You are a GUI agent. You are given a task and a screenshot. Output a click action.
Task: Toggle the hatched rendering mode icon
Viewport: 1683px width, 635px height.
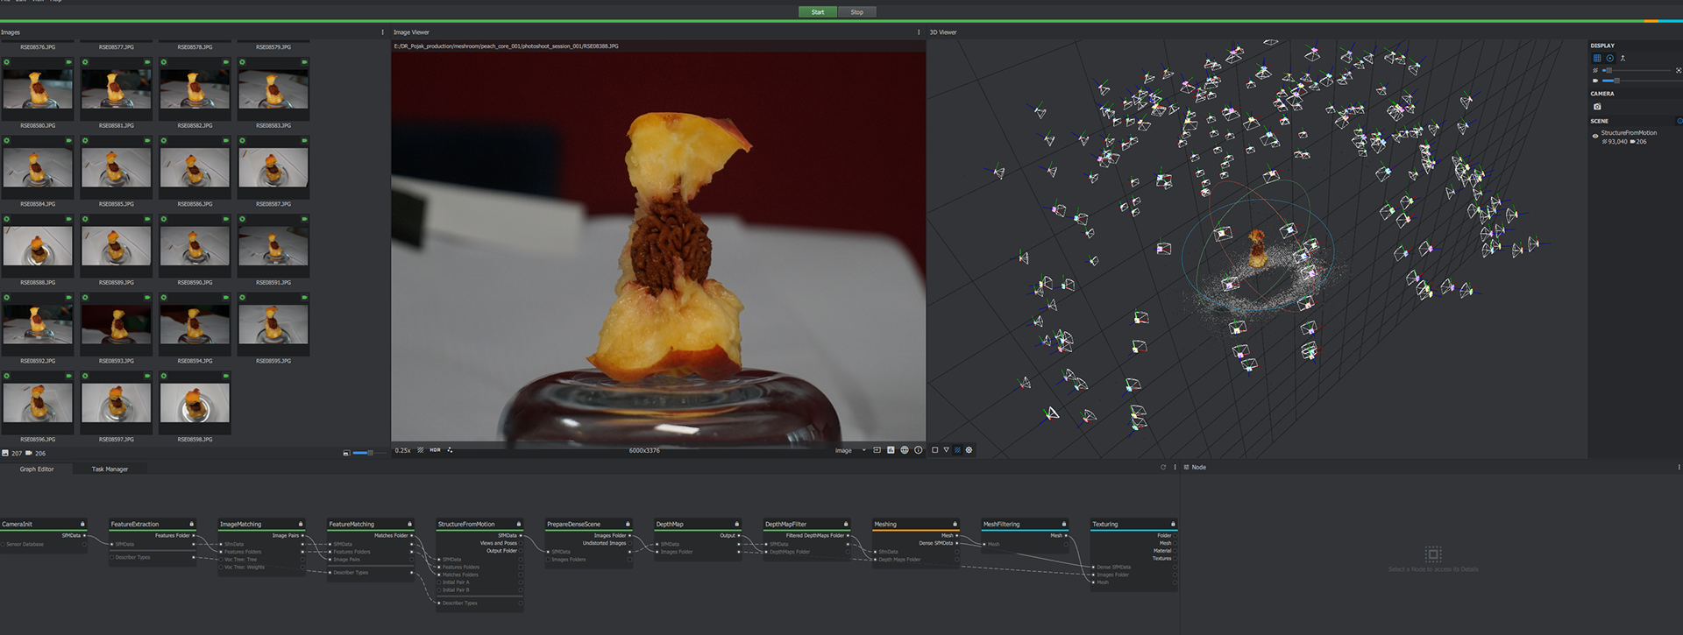(x=957, y=450)
